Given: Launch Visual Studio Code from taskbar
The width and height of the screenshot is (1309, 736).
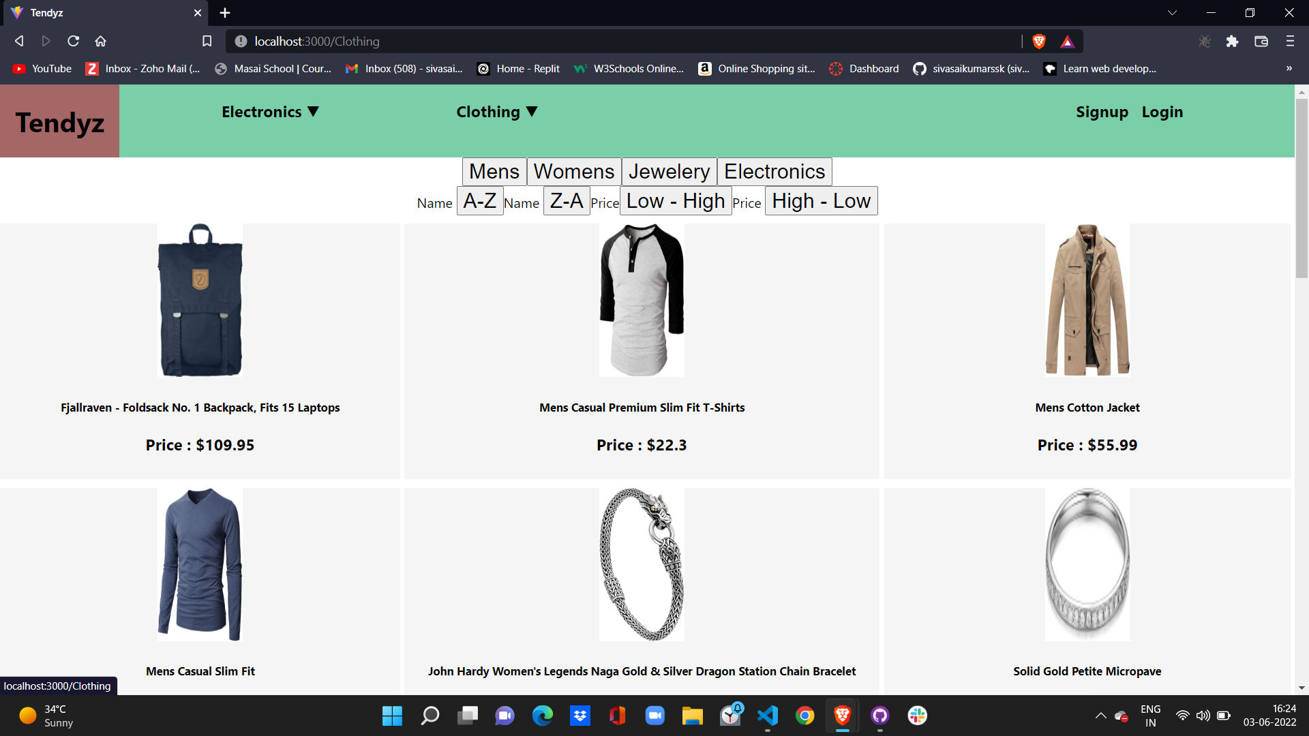Looking at the screenshot, I should click(768, 716).
